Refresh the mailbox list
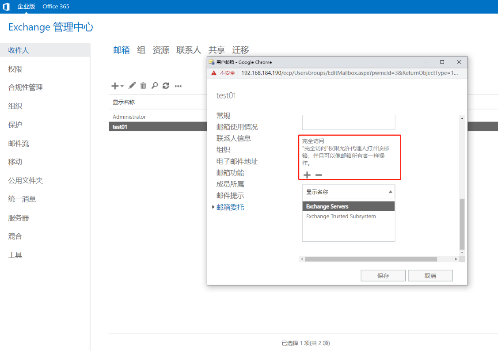498x357 pixels. coord(166,86)
